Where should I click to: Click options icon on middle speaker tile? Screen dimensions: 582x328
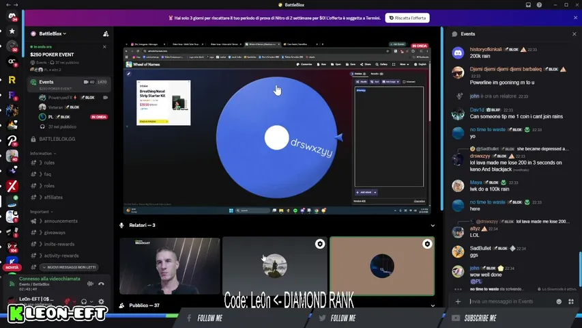coord(319,244)
